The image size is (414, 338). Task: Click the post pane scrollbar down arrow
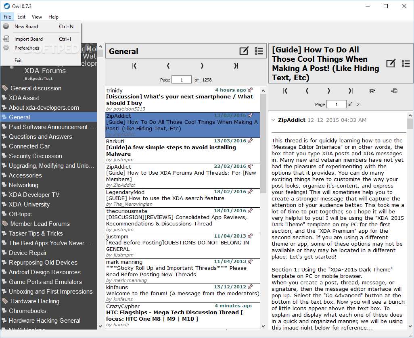coord(410,326)
